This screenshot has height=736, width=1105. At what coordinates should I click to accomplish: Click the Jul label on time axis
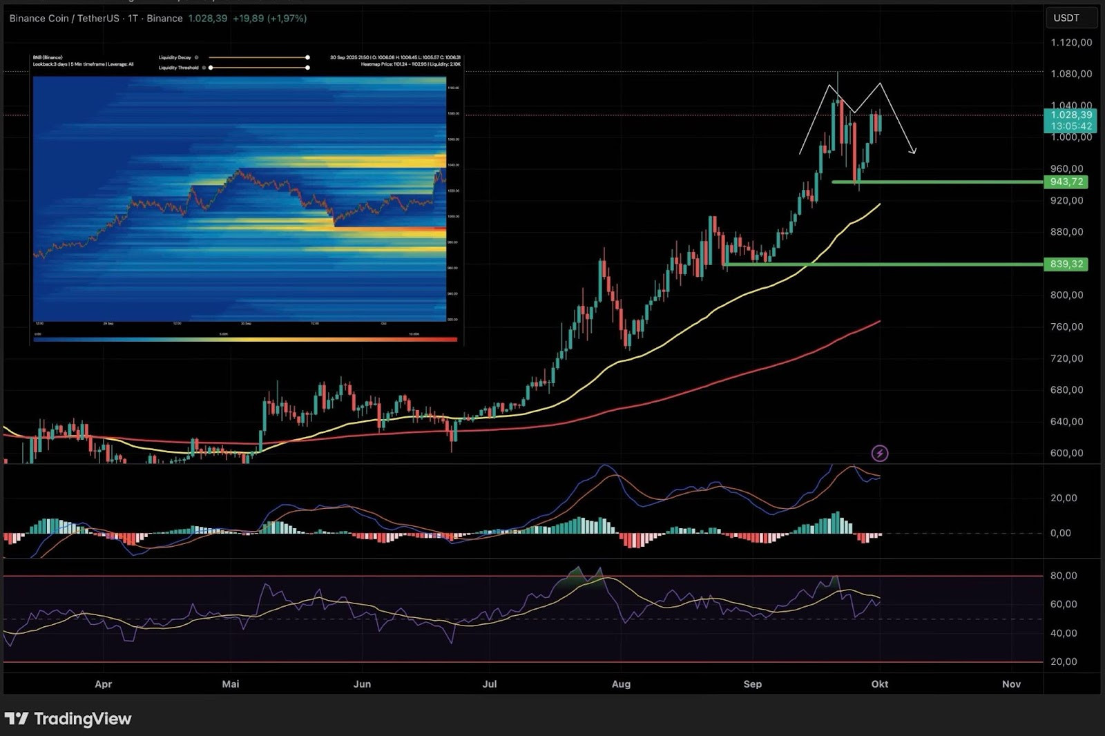489,684
